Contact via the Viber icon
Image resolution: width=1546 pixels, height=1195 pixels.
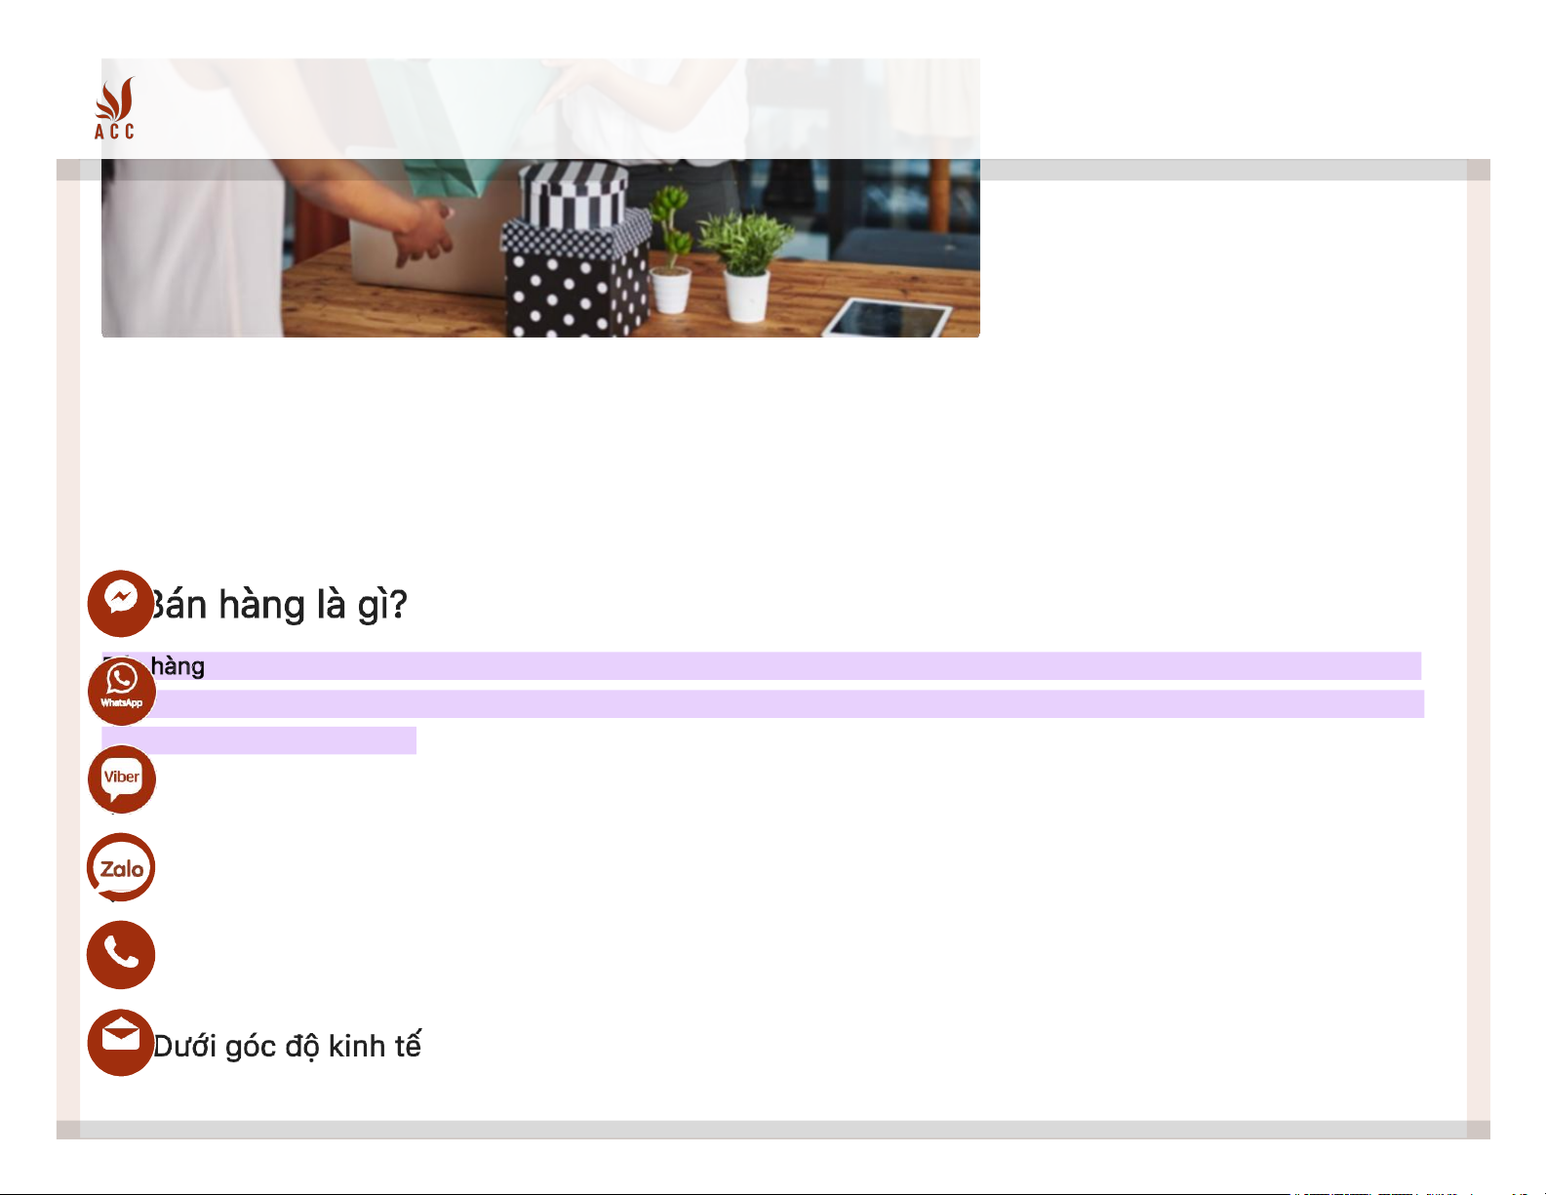pyautogui.click(x=121, y=778)
